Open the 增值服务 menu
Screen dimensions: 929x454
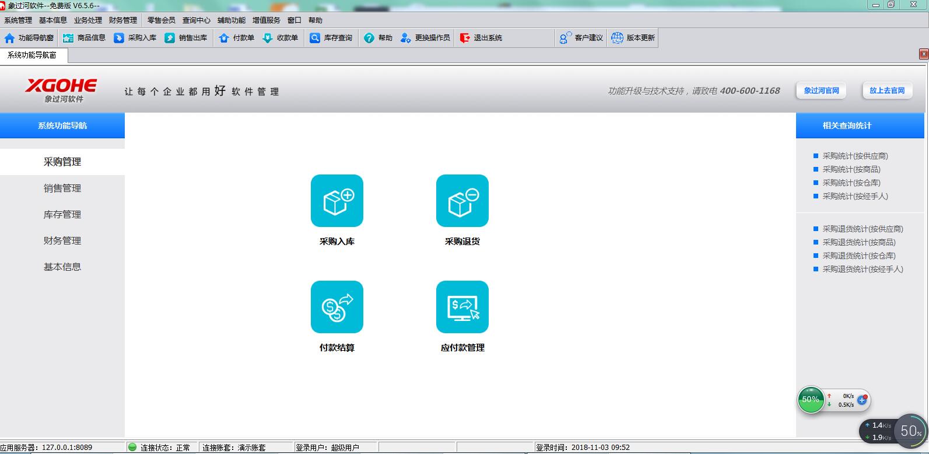[267, 20]
